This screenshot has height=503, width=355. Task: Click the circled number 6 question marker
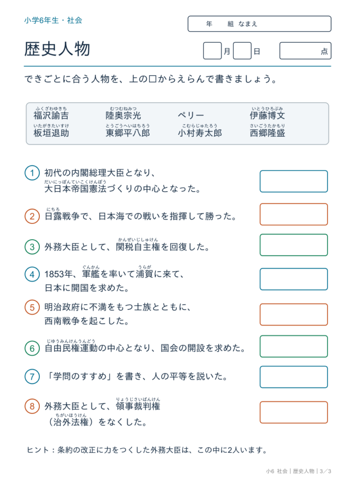tap(32, 348)
